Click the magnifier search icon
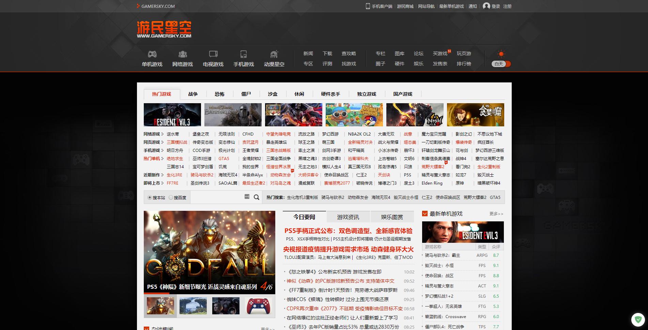The image size is (648, 330). (x=257, y=197)
